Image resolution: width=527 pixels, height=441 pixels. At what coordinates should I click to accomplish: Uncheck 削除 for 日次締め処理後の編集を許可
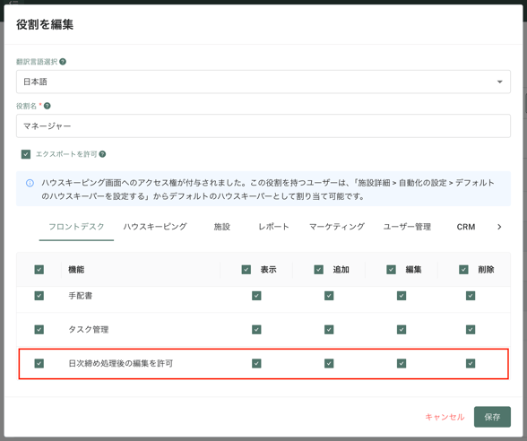pyautogui.click(x=471, y=363)
